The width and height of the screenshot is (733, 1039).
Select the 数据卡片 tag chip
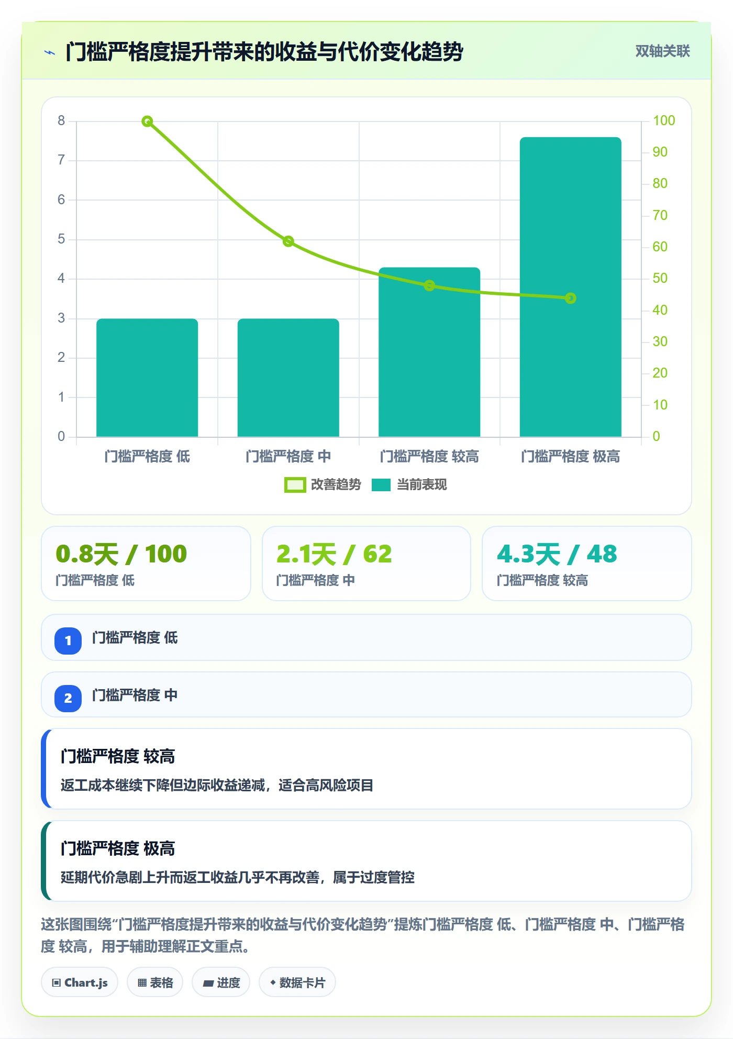(x=297, y=982)
